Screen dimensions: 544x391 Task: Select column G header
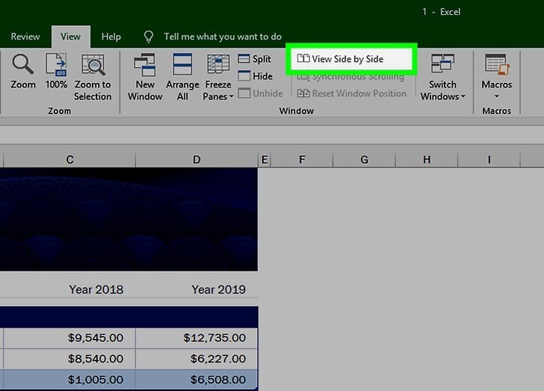[364, 160]
